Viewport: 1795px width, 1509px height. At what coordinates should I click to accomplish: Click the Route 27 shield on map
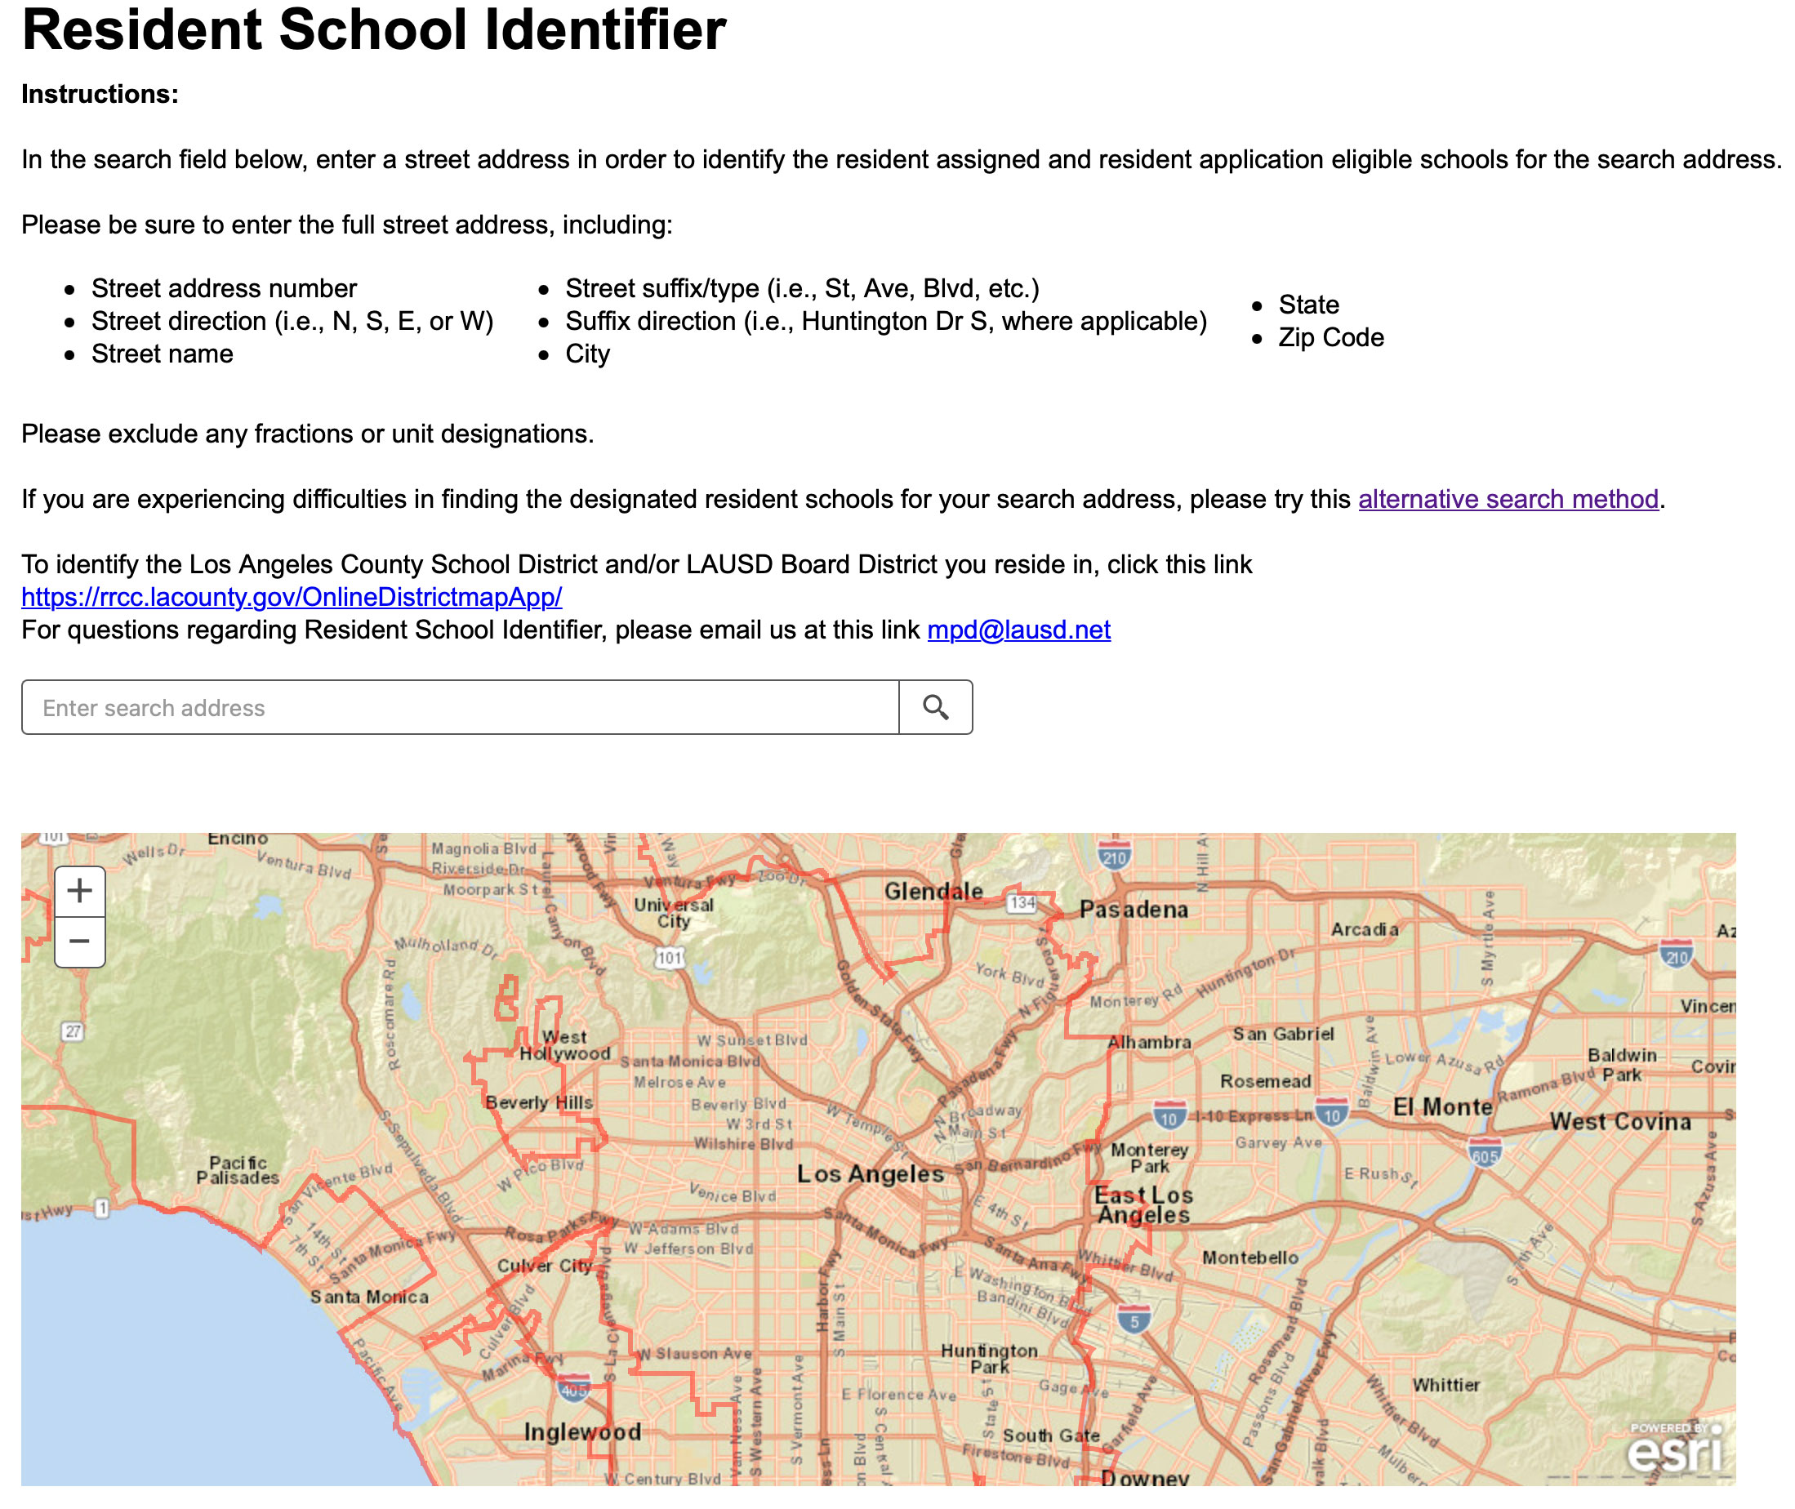[73, 1031]
